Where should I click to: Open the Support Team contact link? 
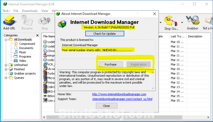pyautogui.click(x=122, y=99)
